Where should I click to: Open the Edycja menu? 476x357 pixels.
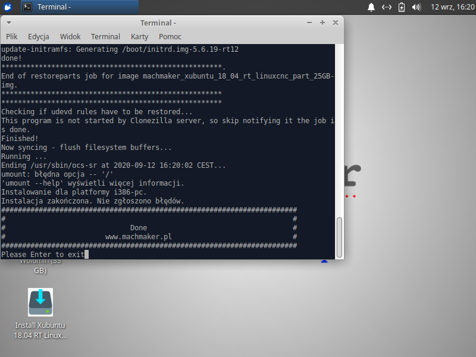pos(39,36)
